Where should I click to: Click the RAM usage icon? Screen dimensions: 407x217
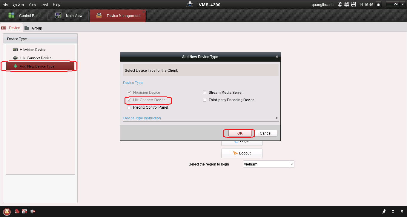354,4
